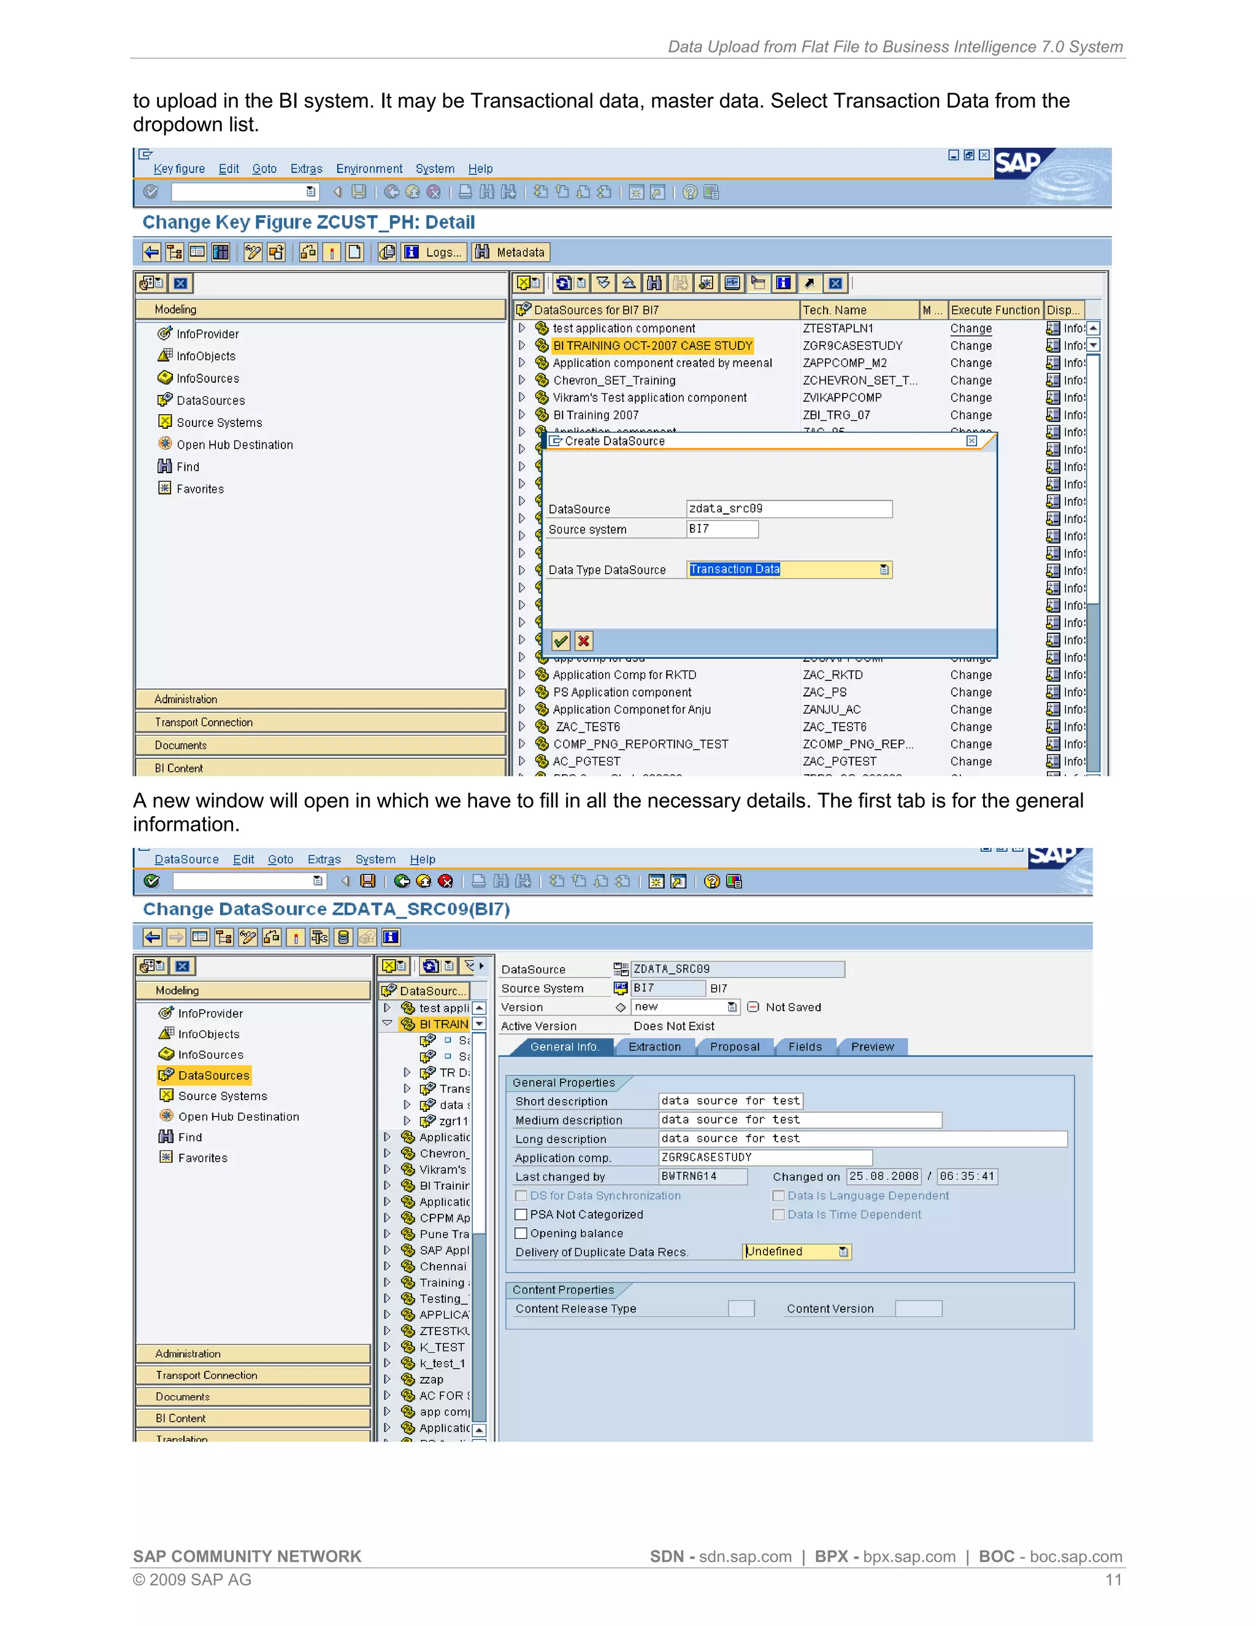
Task: Click Save icon in Change DataSource toolbar
Action: (x=367, y=880)
